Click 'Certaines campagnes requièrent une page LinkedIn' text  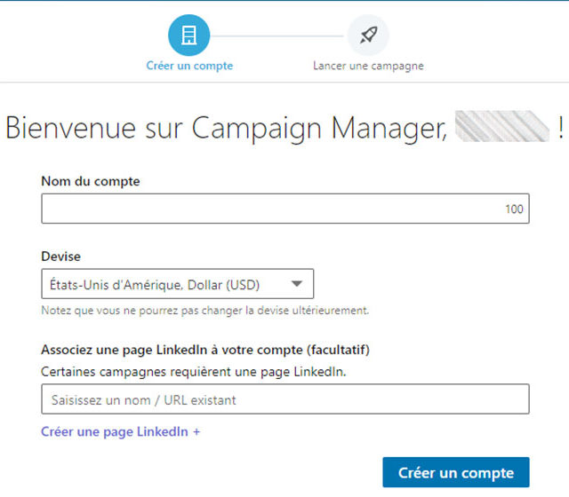194,372
